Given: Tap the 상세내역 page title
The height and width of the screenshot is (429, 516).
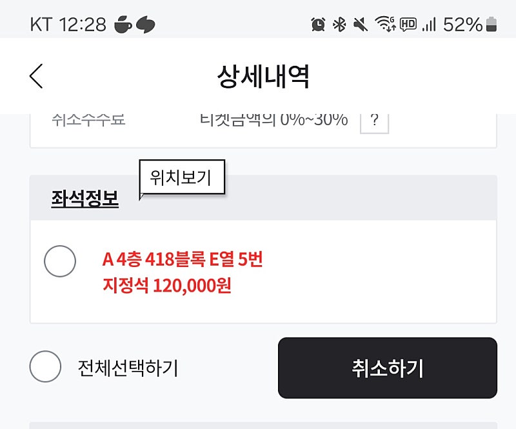Looking at the screenshot, I should tap(263, 76).
